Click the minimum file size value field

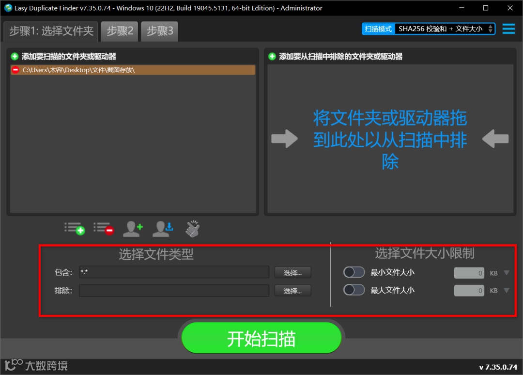point(469,273)
